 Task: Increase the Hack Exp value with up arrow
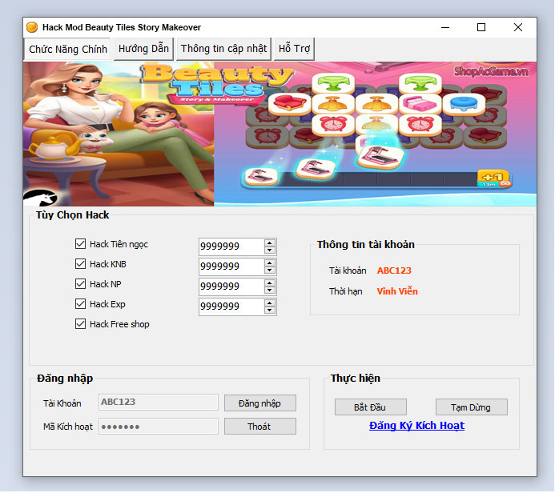(x=270, y=303)
